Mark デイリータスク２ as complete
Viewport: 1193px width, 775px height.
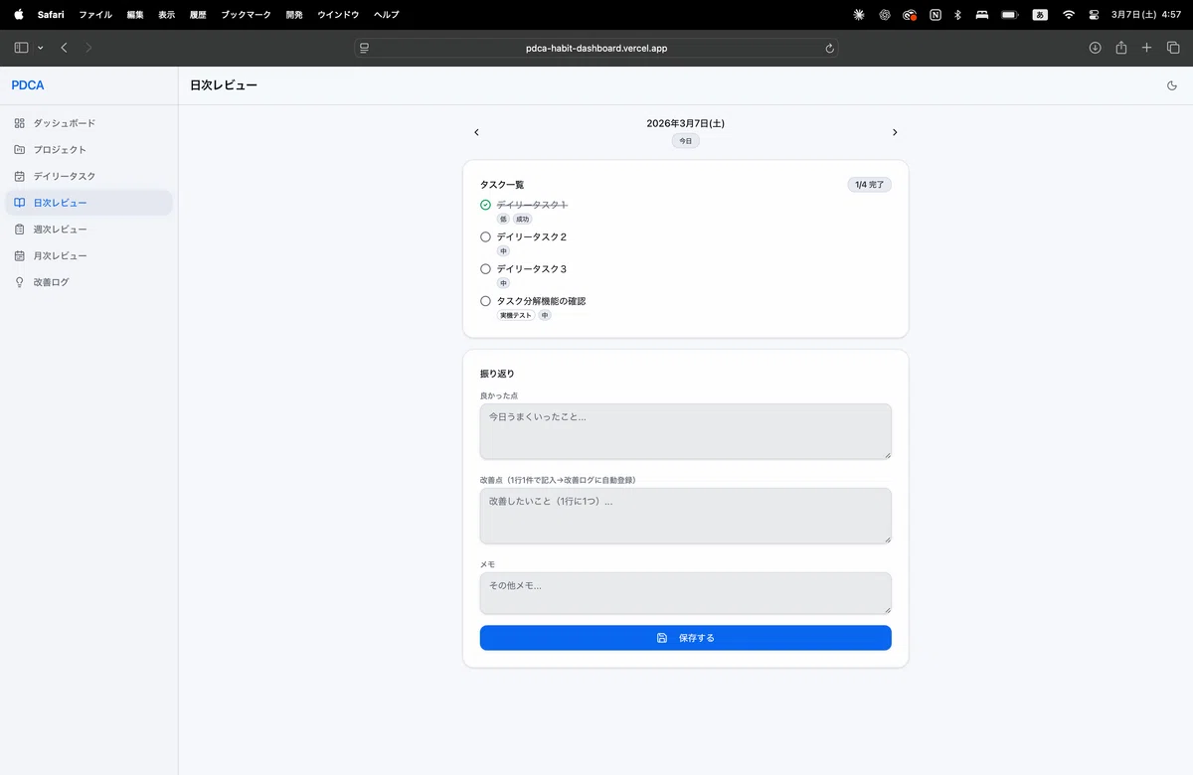[x=485, y=236]
